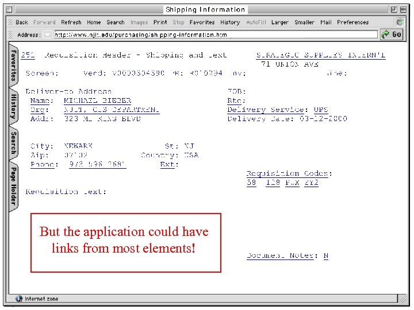Open the NJIT CIS Department link
Image resolution: width=414 pixels, height=310 pixels.
pyautogui.click(x=112, y=110)
